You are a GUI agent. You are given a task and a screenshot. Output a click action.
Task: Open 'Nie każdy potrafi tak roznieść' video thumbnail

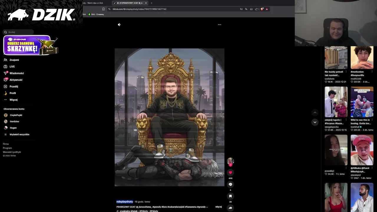click(336, 57)
